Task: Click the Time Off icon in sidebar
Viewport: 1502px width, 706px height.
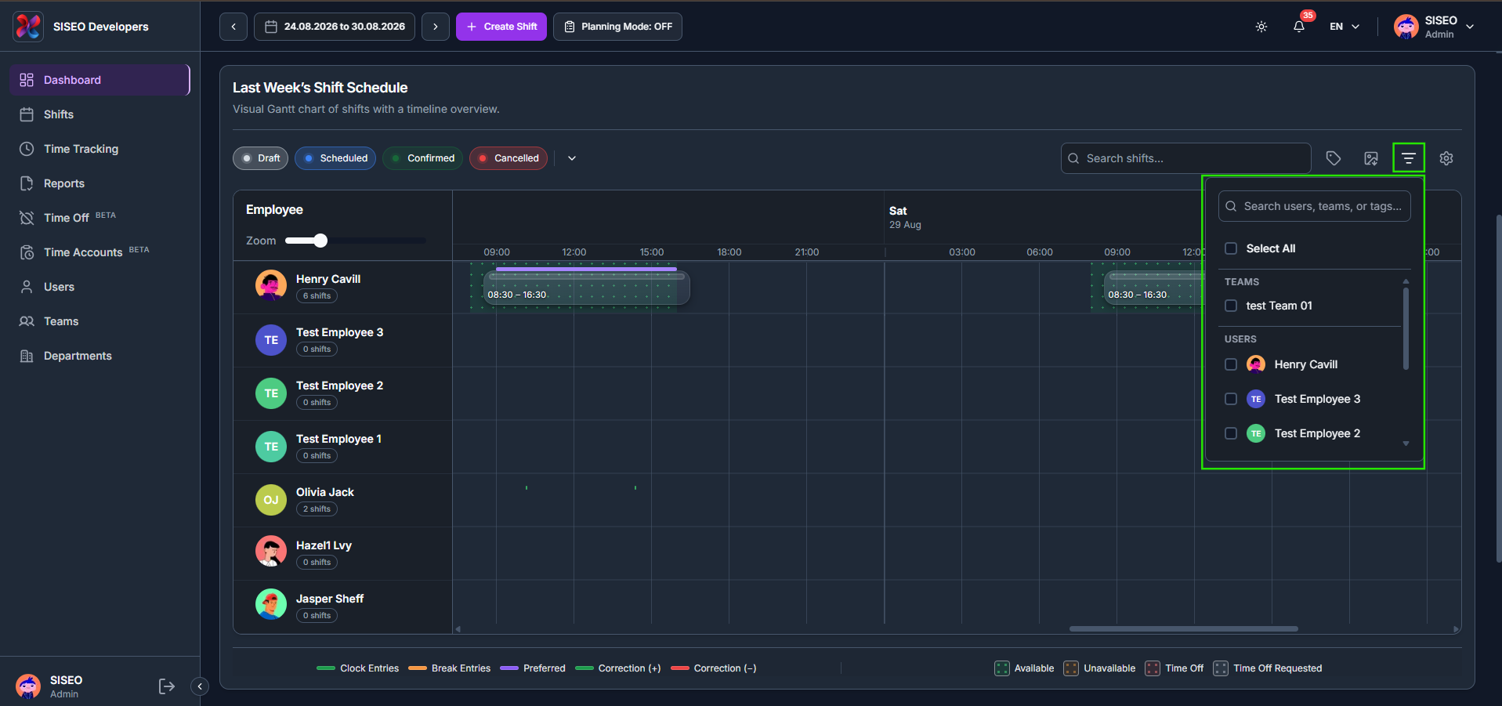Action: tap(27, 218)
